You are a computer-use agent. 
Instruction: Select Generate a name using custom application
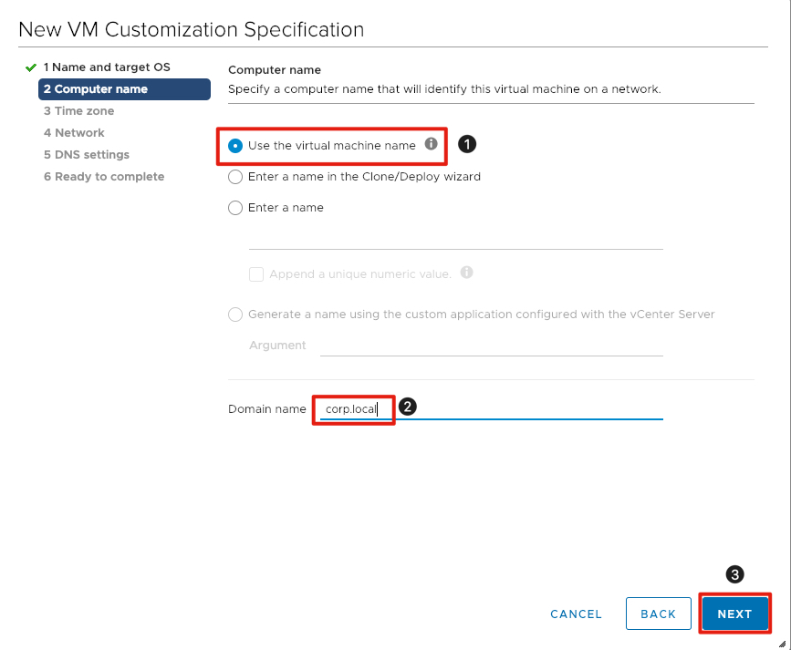(x=235, y=315)
